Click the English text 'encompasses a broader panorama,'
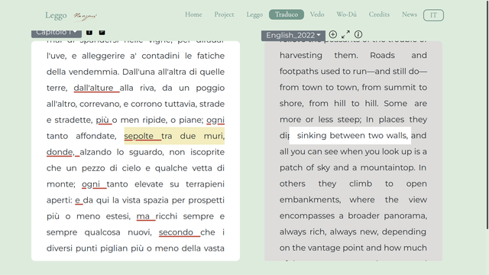 pyautogui.click(x=353, y=215)
